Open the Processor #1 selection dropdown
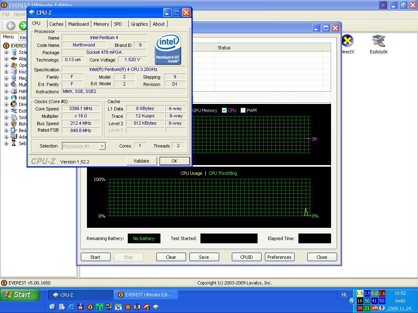This screenshot has height=313, width=418. [102, 146]
